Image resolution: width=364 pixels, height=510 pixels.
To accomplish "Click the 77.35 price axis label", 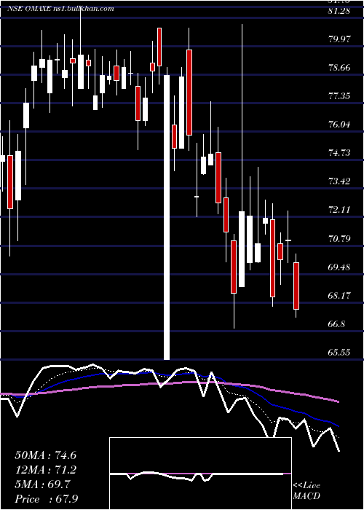I will 339,96.
